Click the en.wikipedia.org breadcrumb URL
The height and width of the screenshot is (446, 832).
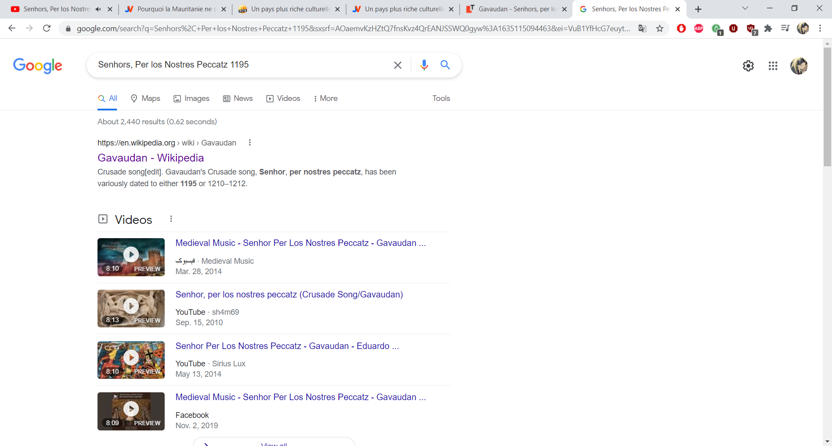tap(167, 143)
